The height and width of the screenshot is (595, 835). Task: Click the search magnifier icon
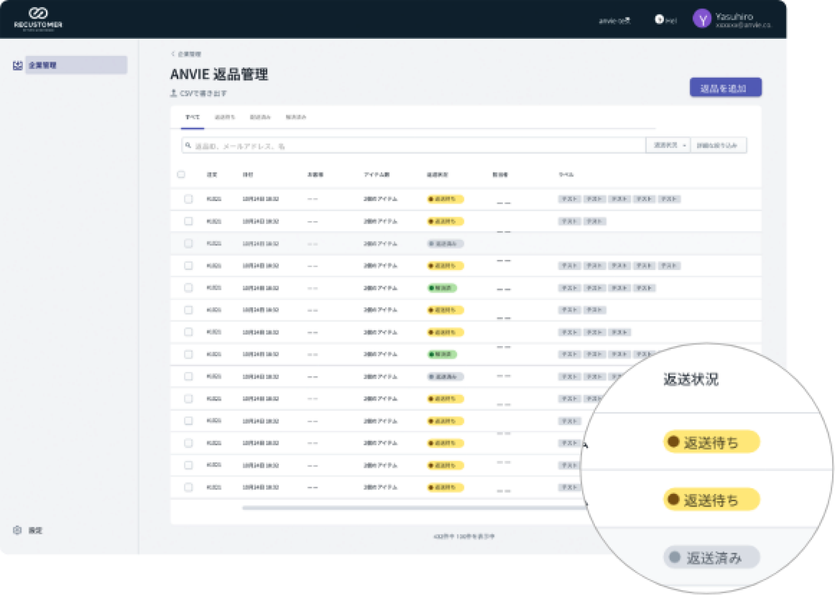[x=188, y=145]
